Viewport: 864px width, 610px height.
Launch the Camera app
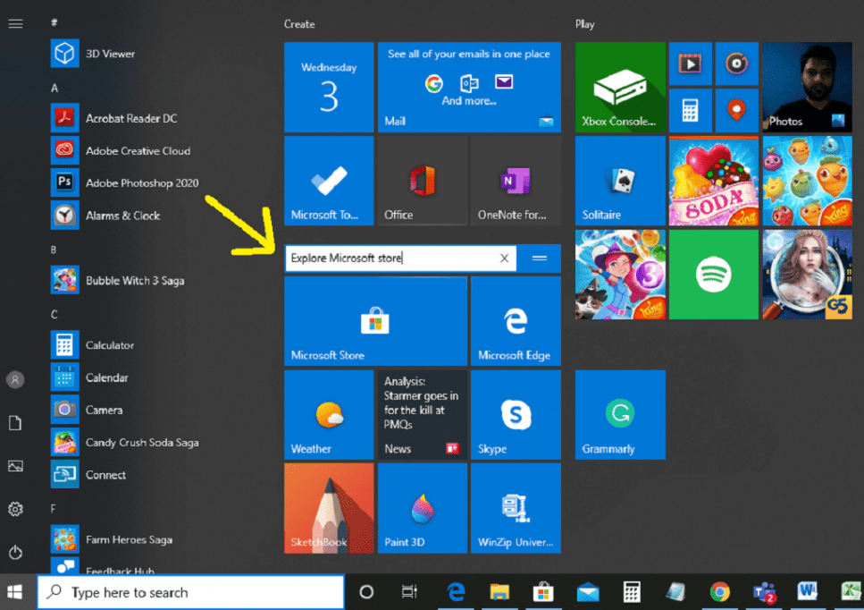pos(87,410)
